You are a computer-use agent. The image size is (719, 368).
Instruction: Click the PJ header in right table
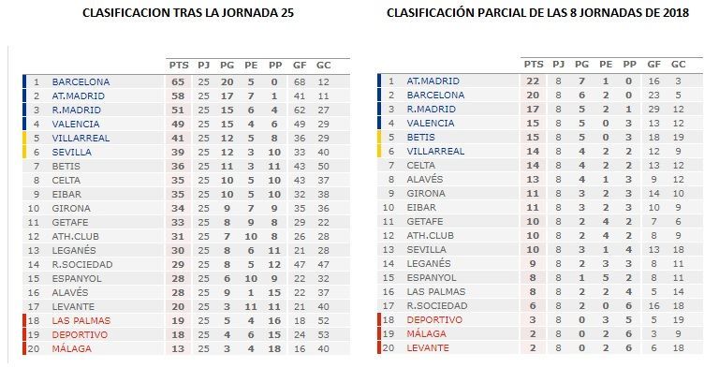point(558,65)
